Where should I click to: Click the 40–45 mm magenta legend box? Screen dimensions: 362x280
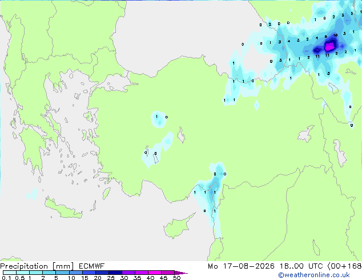155,273
